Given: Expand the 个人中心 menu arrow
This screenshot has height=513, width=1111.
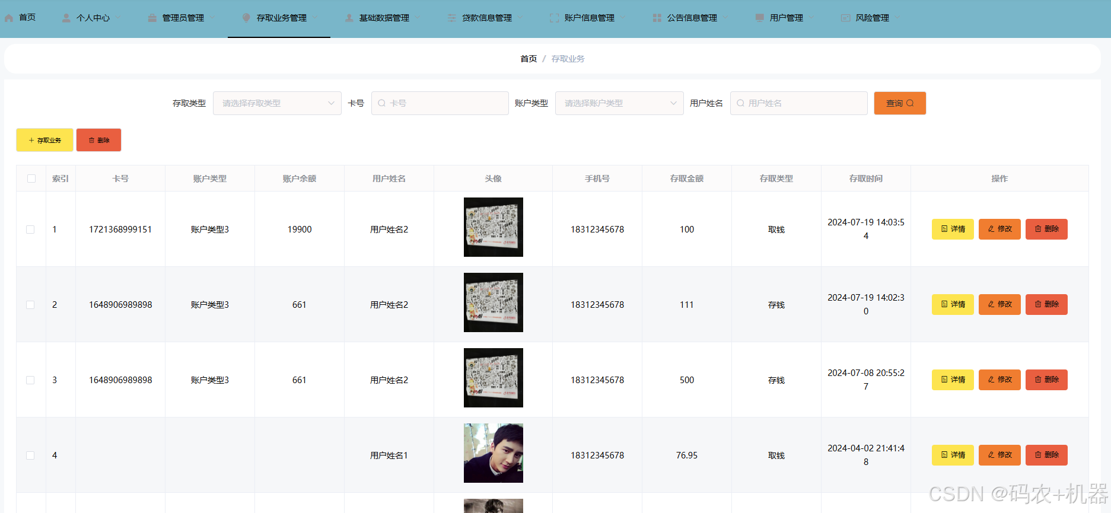Looking at the screenshot, I should [x=118, y=18].
